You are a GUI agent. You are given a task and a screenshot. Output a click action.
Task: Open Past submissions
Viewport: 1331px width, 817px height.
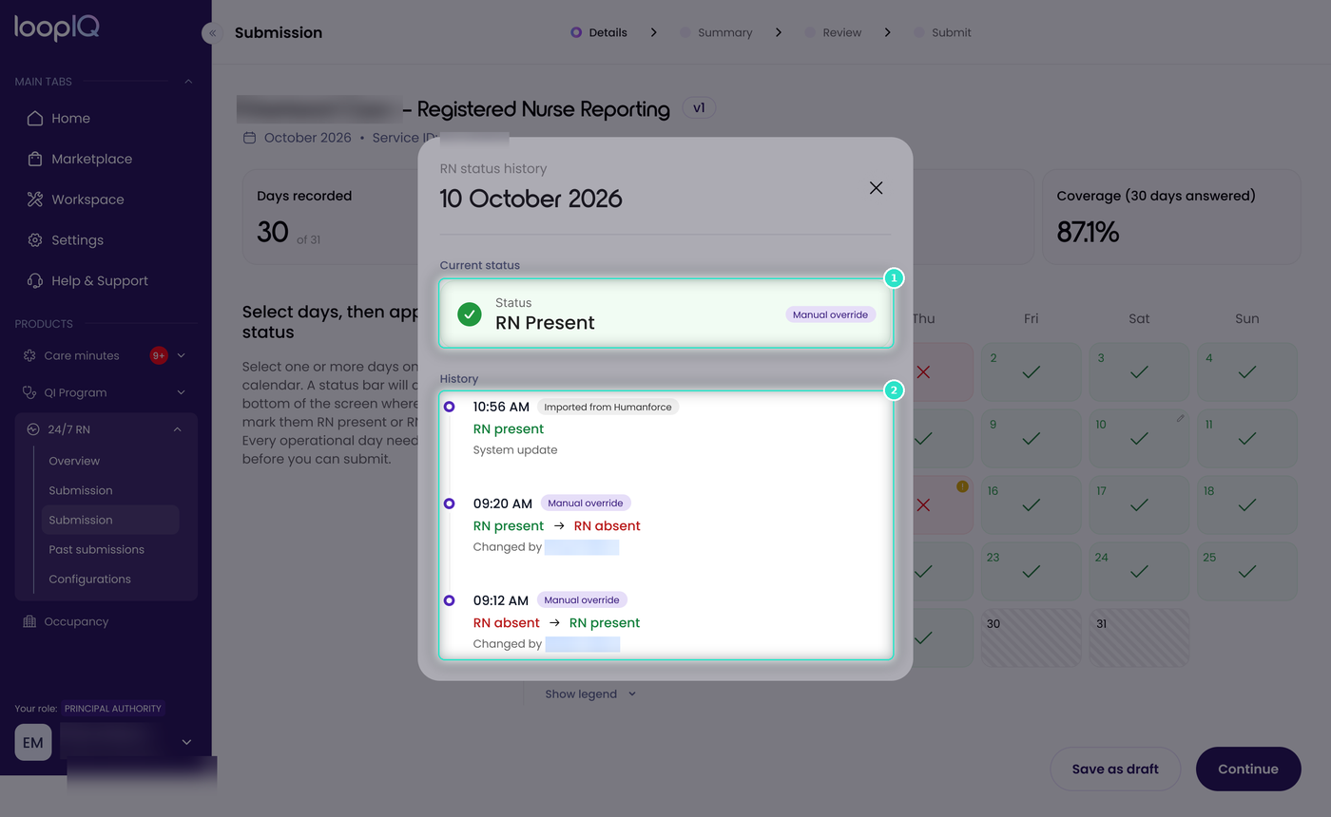tap(96, 549)
